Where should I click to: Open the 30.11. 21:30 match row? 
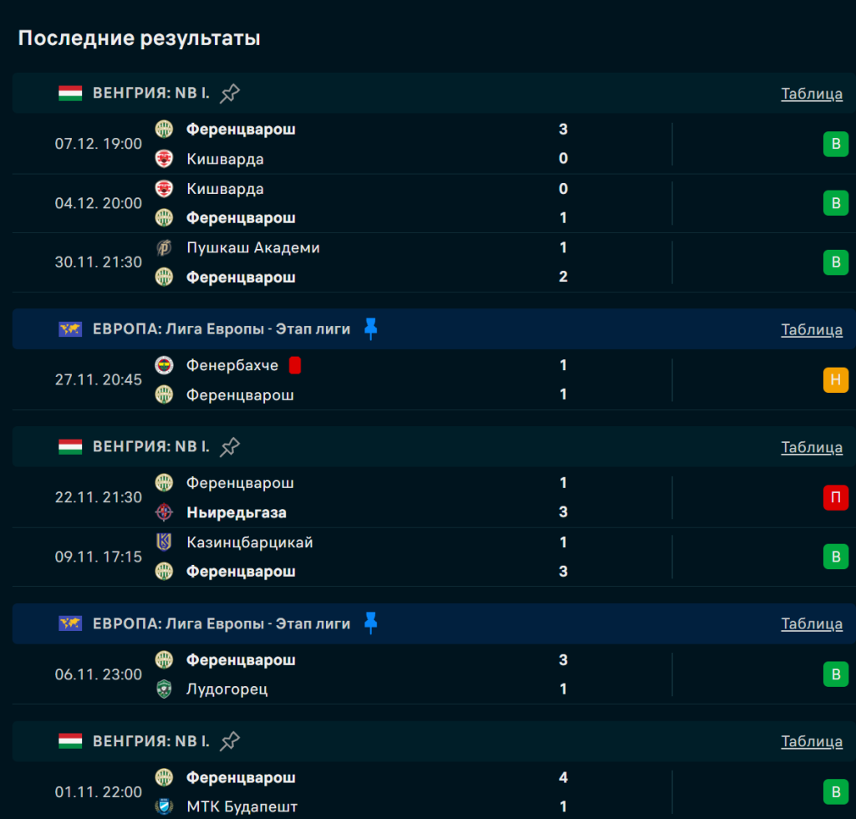pos(418,262)
